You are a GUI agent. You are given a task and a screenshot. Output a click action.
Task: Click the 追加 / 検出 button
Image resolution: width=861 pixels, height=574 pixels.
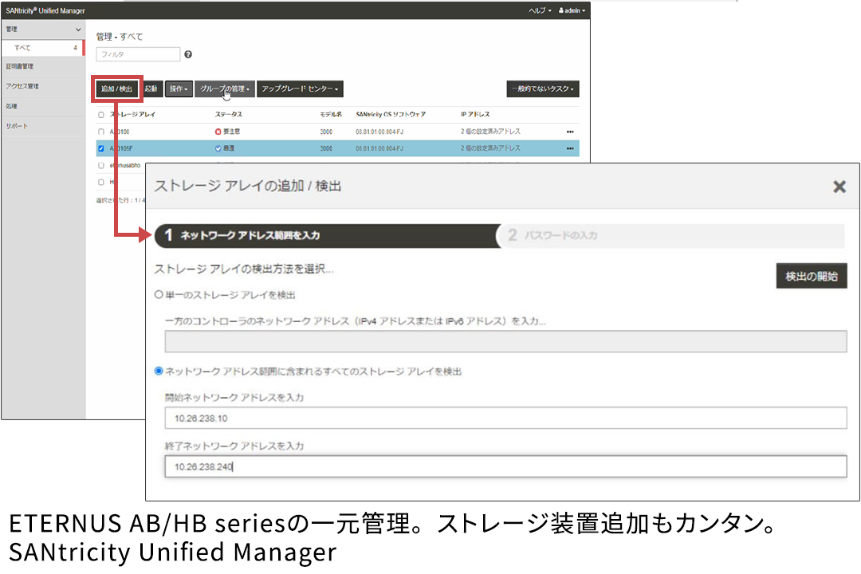point(117,88)
